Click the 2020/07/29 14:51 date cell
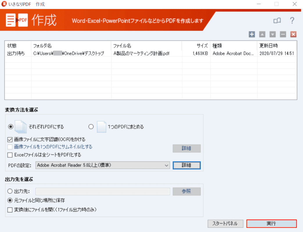 click(277, 53)
